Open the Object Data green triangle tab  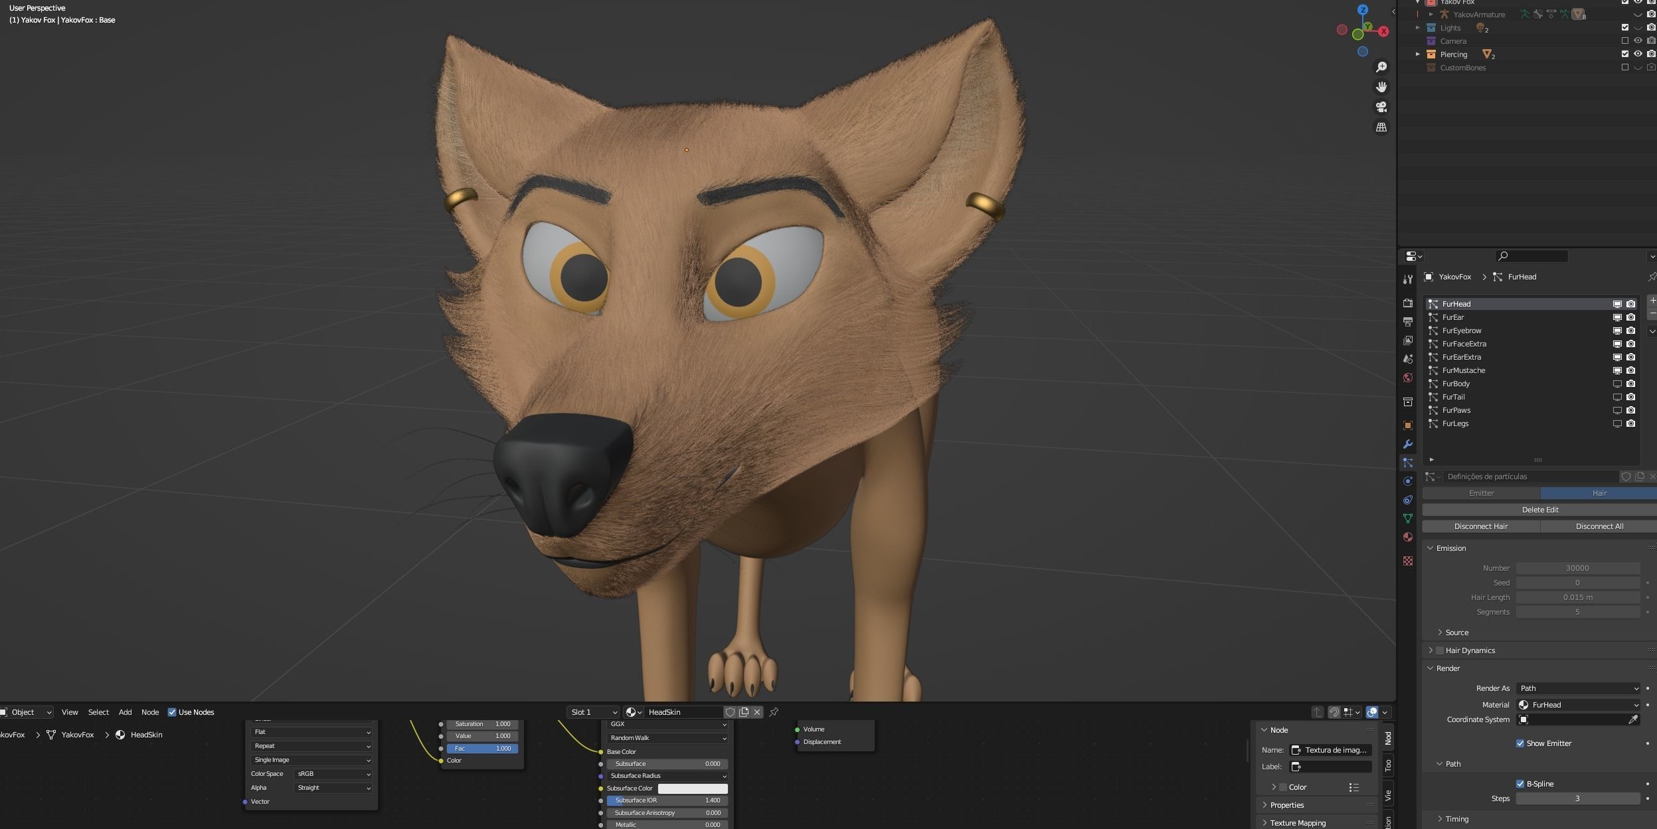(1407, 518)
